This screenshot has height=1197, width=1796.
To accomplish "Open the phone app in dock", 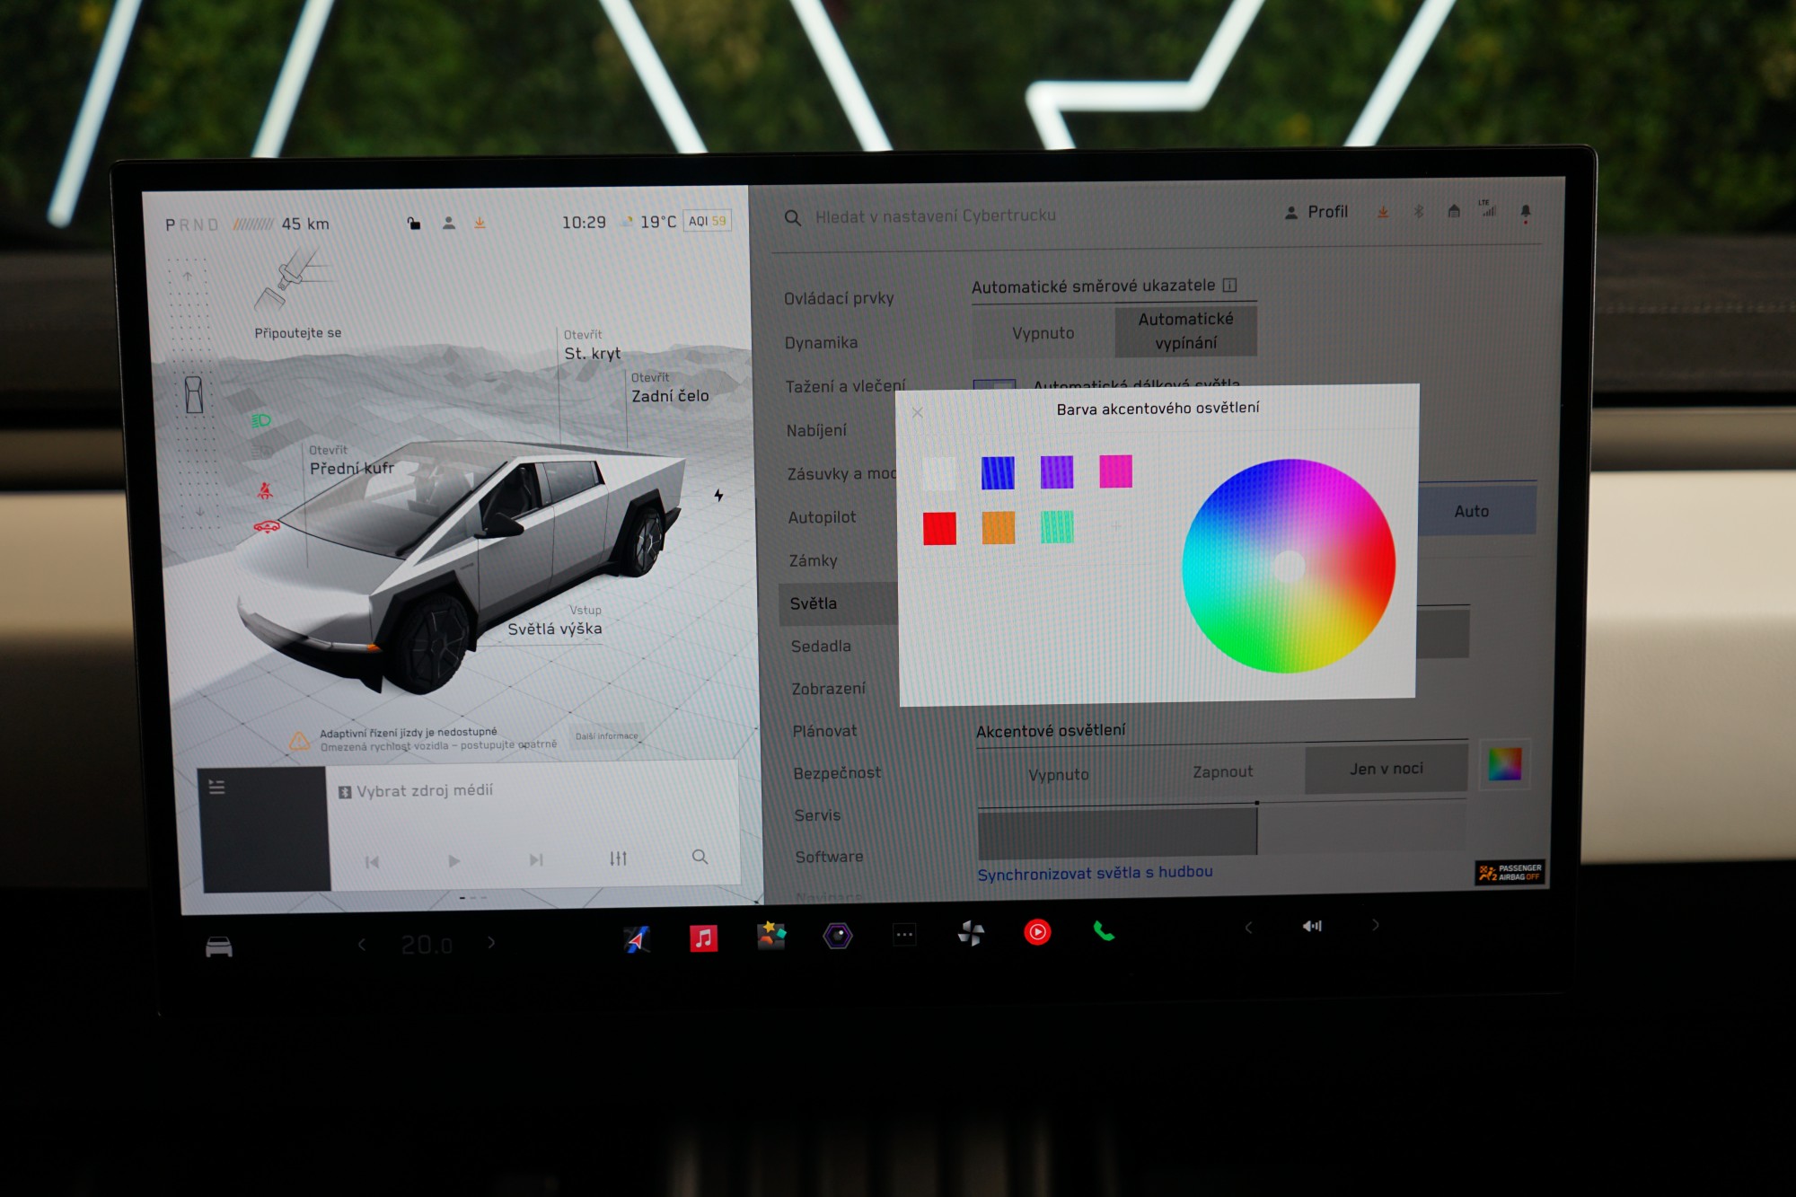I will click(x=1104, y=932).
